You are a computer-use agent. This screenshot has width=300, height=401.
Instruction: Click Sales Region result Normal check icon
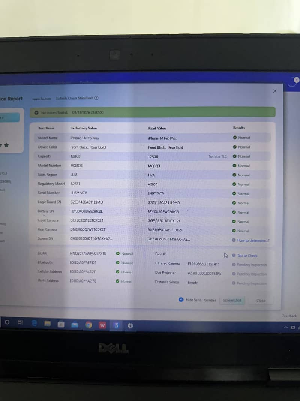(234, 175)
